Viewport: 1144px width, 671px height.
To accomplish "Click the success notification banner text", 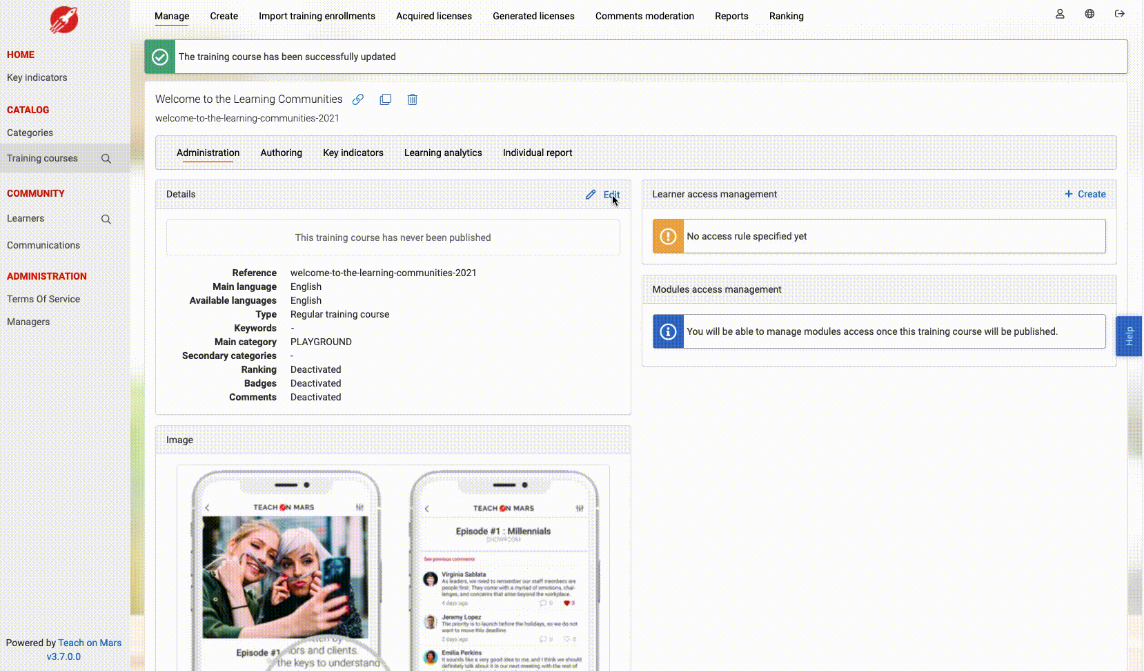I will point(287,57).
